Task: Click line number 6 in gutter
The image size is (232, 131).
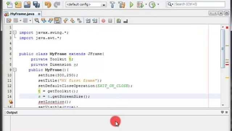Action: pos(11,54)
